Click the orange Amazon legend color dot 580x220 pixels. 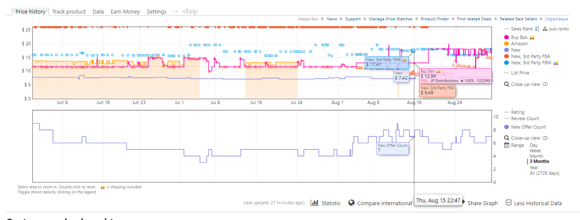(x=507, y=44)
